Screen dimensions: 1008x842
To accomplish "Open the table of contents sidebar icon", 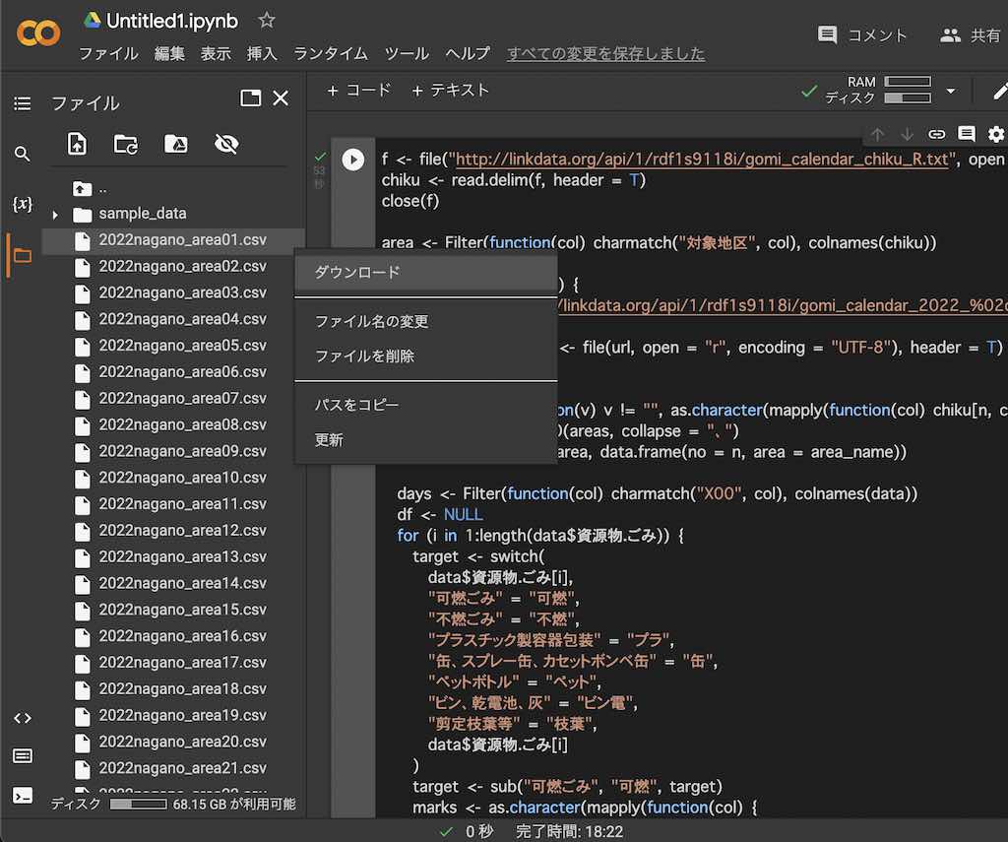I will coord(22,103).
